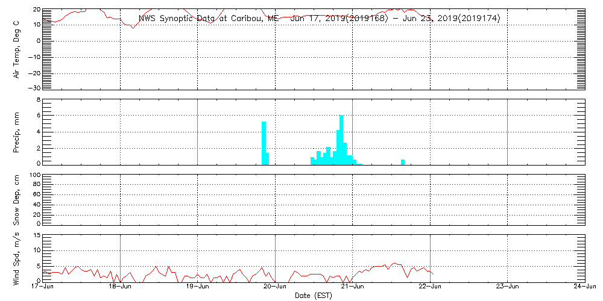The image size is (603, 301).
Task: Select the 5 mm precipitation bar before 20-Jun
Action: (264, 143)
